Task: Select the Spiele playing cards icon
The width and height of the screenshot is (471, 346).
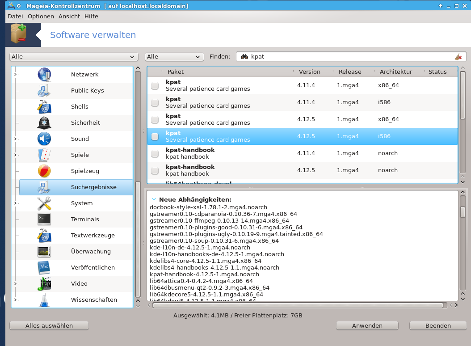Action: click(44, 155)
